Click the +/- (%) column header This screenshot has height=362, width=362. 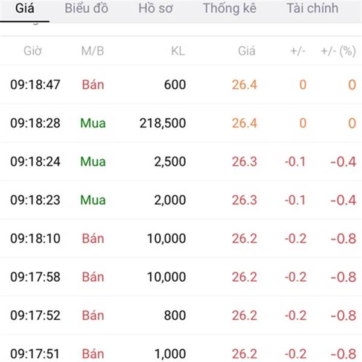pos(338,51)
